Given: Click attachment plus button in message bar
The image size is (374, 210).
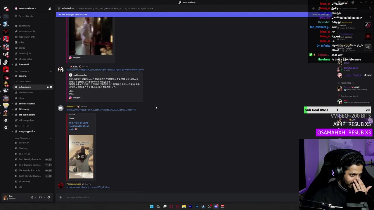Looking at the screenshot, I should click(60, 197).
